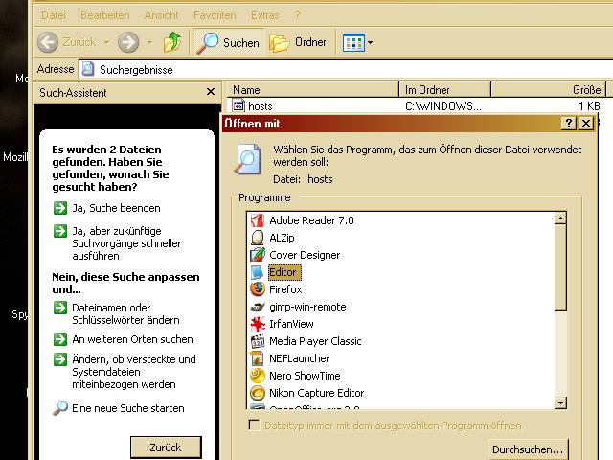Open the views grid icon
Screen dimensions: 613x460
pyautogui.click(x=353, y=42)
